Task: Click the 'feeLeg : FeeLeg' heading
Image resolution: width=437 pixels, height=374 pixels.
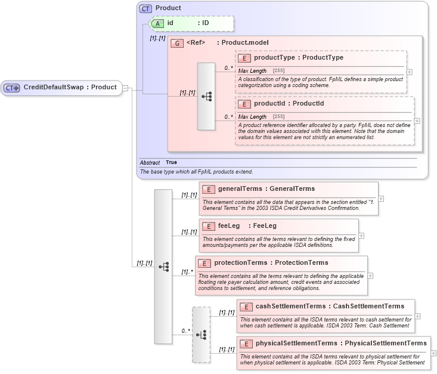Action: click(x=247, y=225)
